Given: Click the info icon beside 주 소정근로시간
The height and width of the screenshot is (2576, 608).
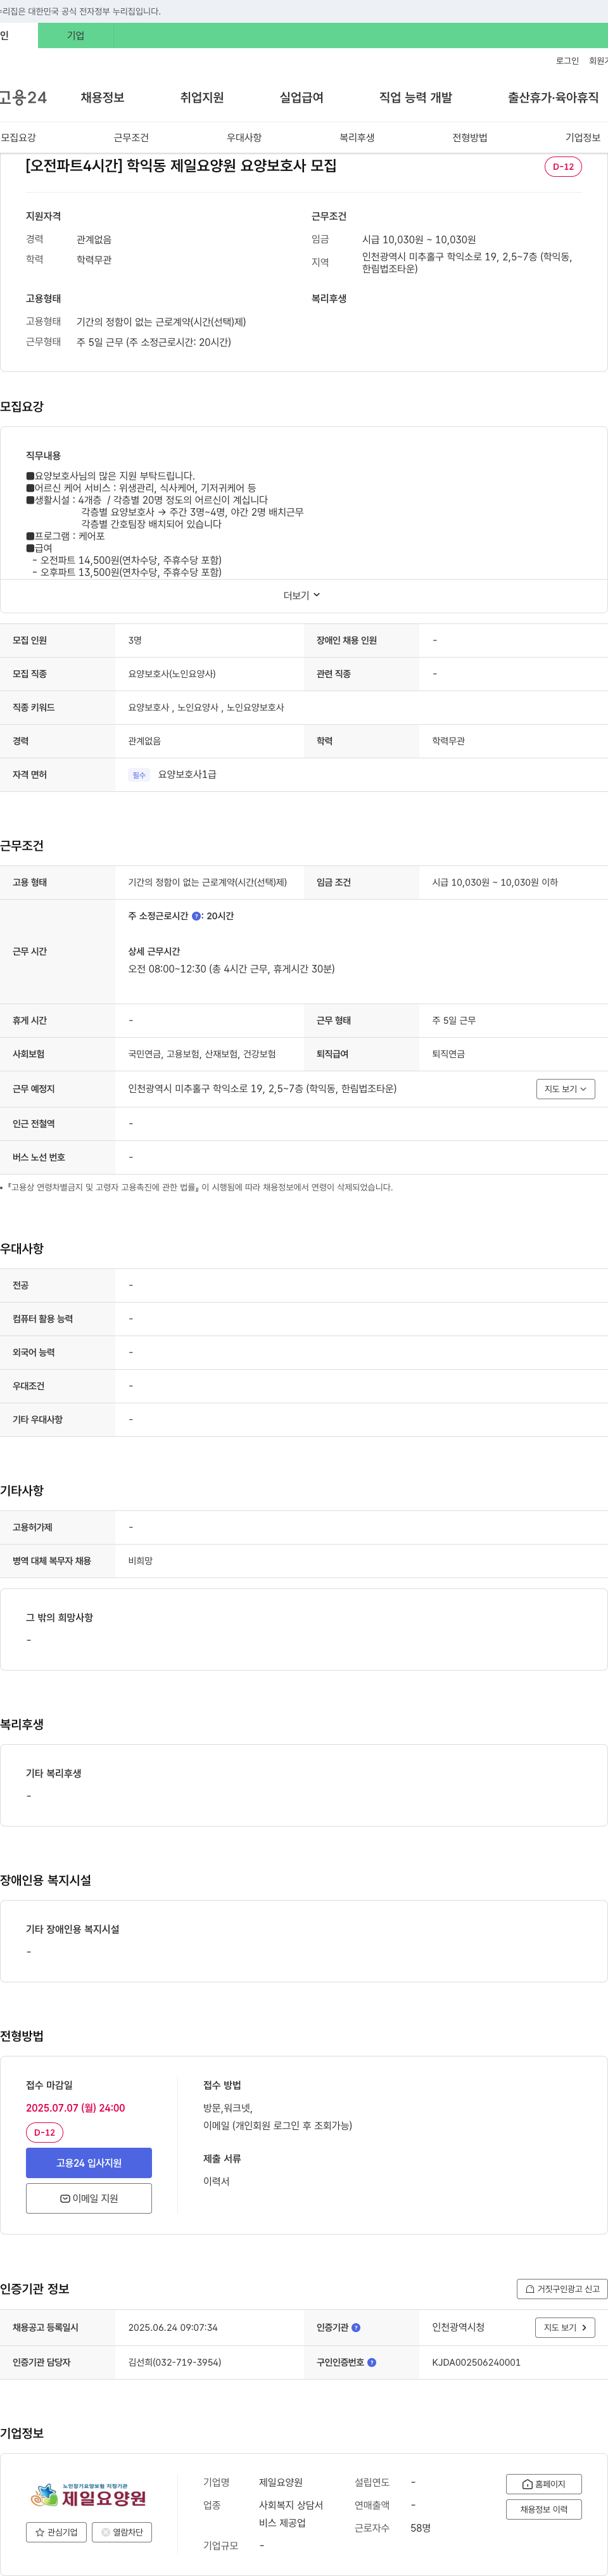Looking at the screenshot, I should (196, 916).
